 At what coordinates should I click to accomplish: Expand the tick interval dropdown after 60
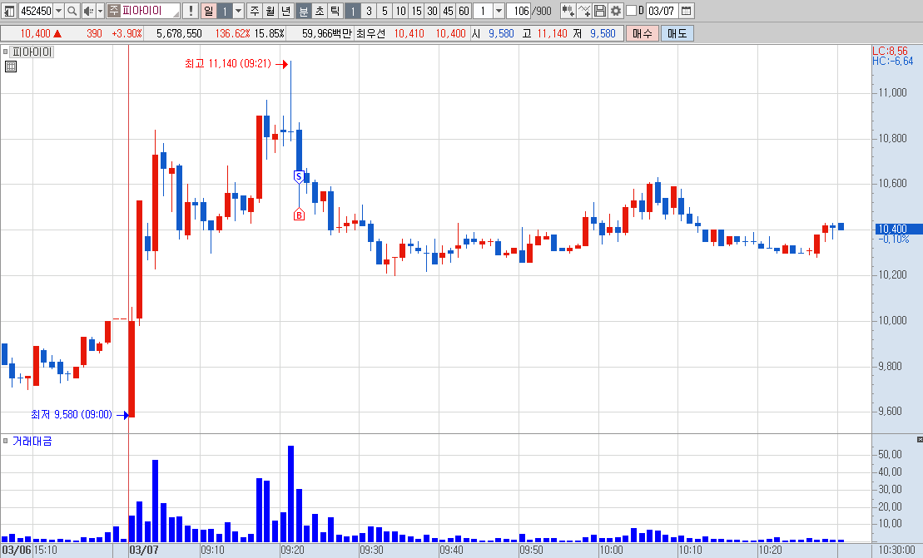499,11
